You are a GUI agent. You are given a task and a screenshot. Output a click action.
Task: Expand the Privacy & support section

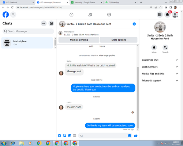(x=160, y=81)
